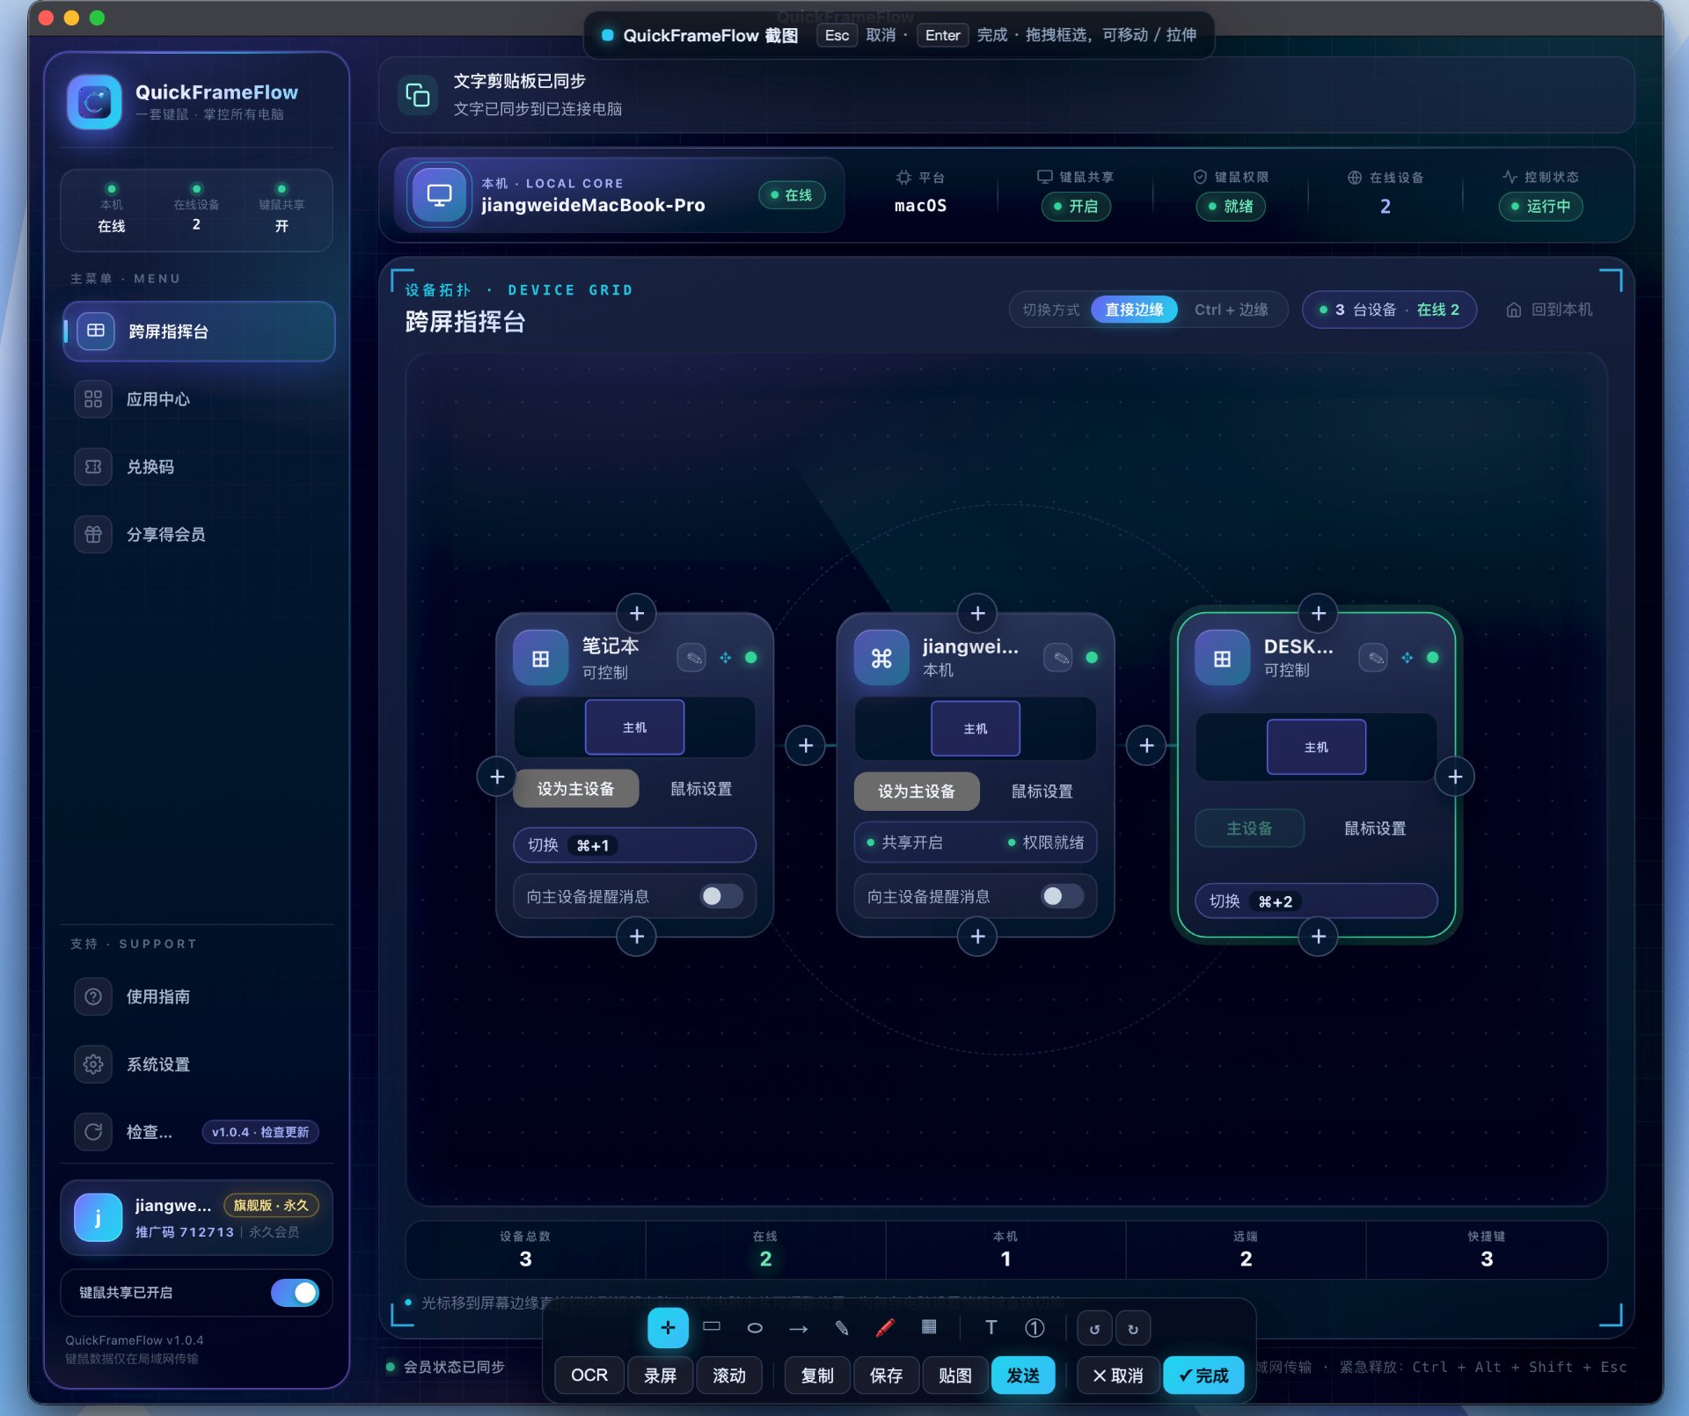Select Ctrl + 边缘 switching mode
The width and height of the screenshot is (1689, 1416).
point(1231,310)
